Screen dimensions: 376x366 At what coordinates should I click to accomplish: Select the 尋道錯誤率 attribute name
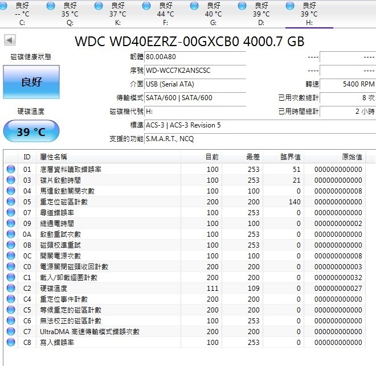pyautogui.click(x=57, y=212)
